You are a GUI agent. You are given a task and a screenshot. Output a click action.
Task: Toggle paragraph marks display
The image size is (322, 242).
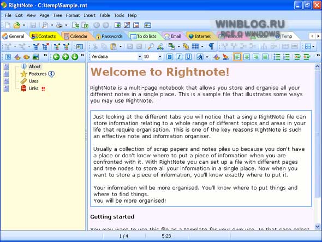tap(211, 46)
